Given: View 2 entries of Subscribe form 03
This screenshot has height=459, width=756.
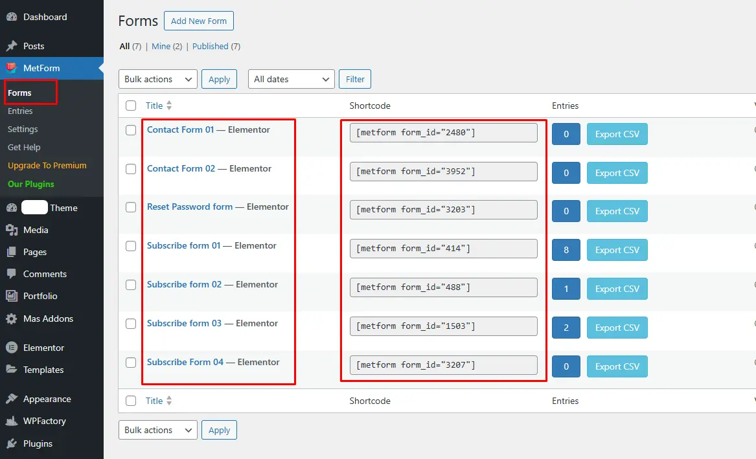Looking at the screenshot, I should tap(566, 328).
